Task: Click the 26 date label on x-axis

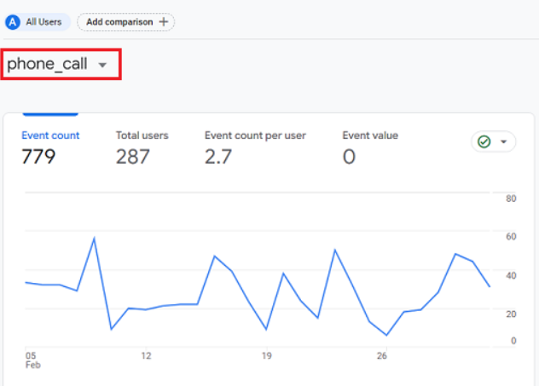Action: coord(382,356)
